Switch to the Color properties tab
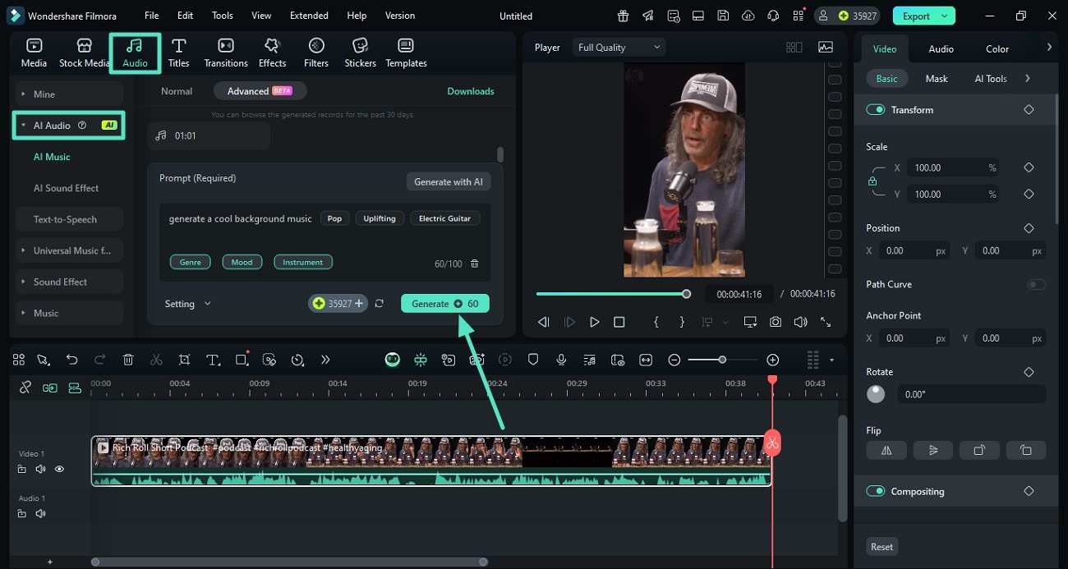Image resolution: width=1068 pixels, height=569 pixels. pyautogui.click(x=997, y=49)
